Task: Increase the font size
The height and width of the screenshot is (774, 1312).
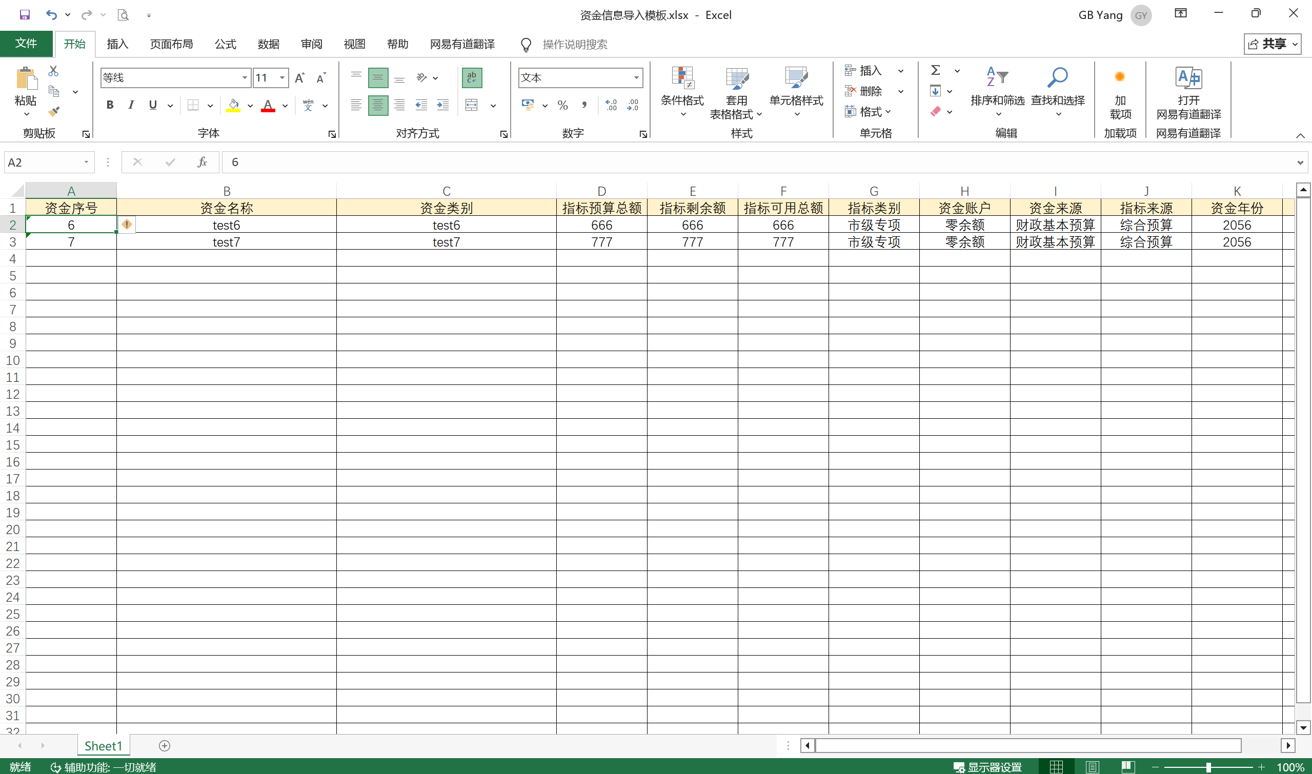Action: pyautogui.click(x=300, y=78)
